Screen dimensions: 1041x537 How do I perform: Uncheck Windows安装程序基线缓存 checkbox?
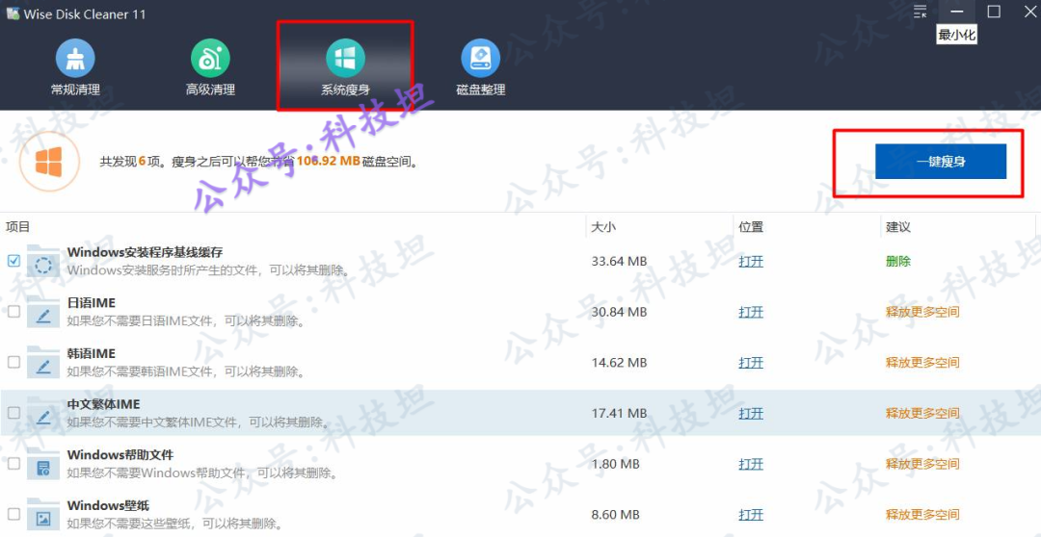point(13,261)
